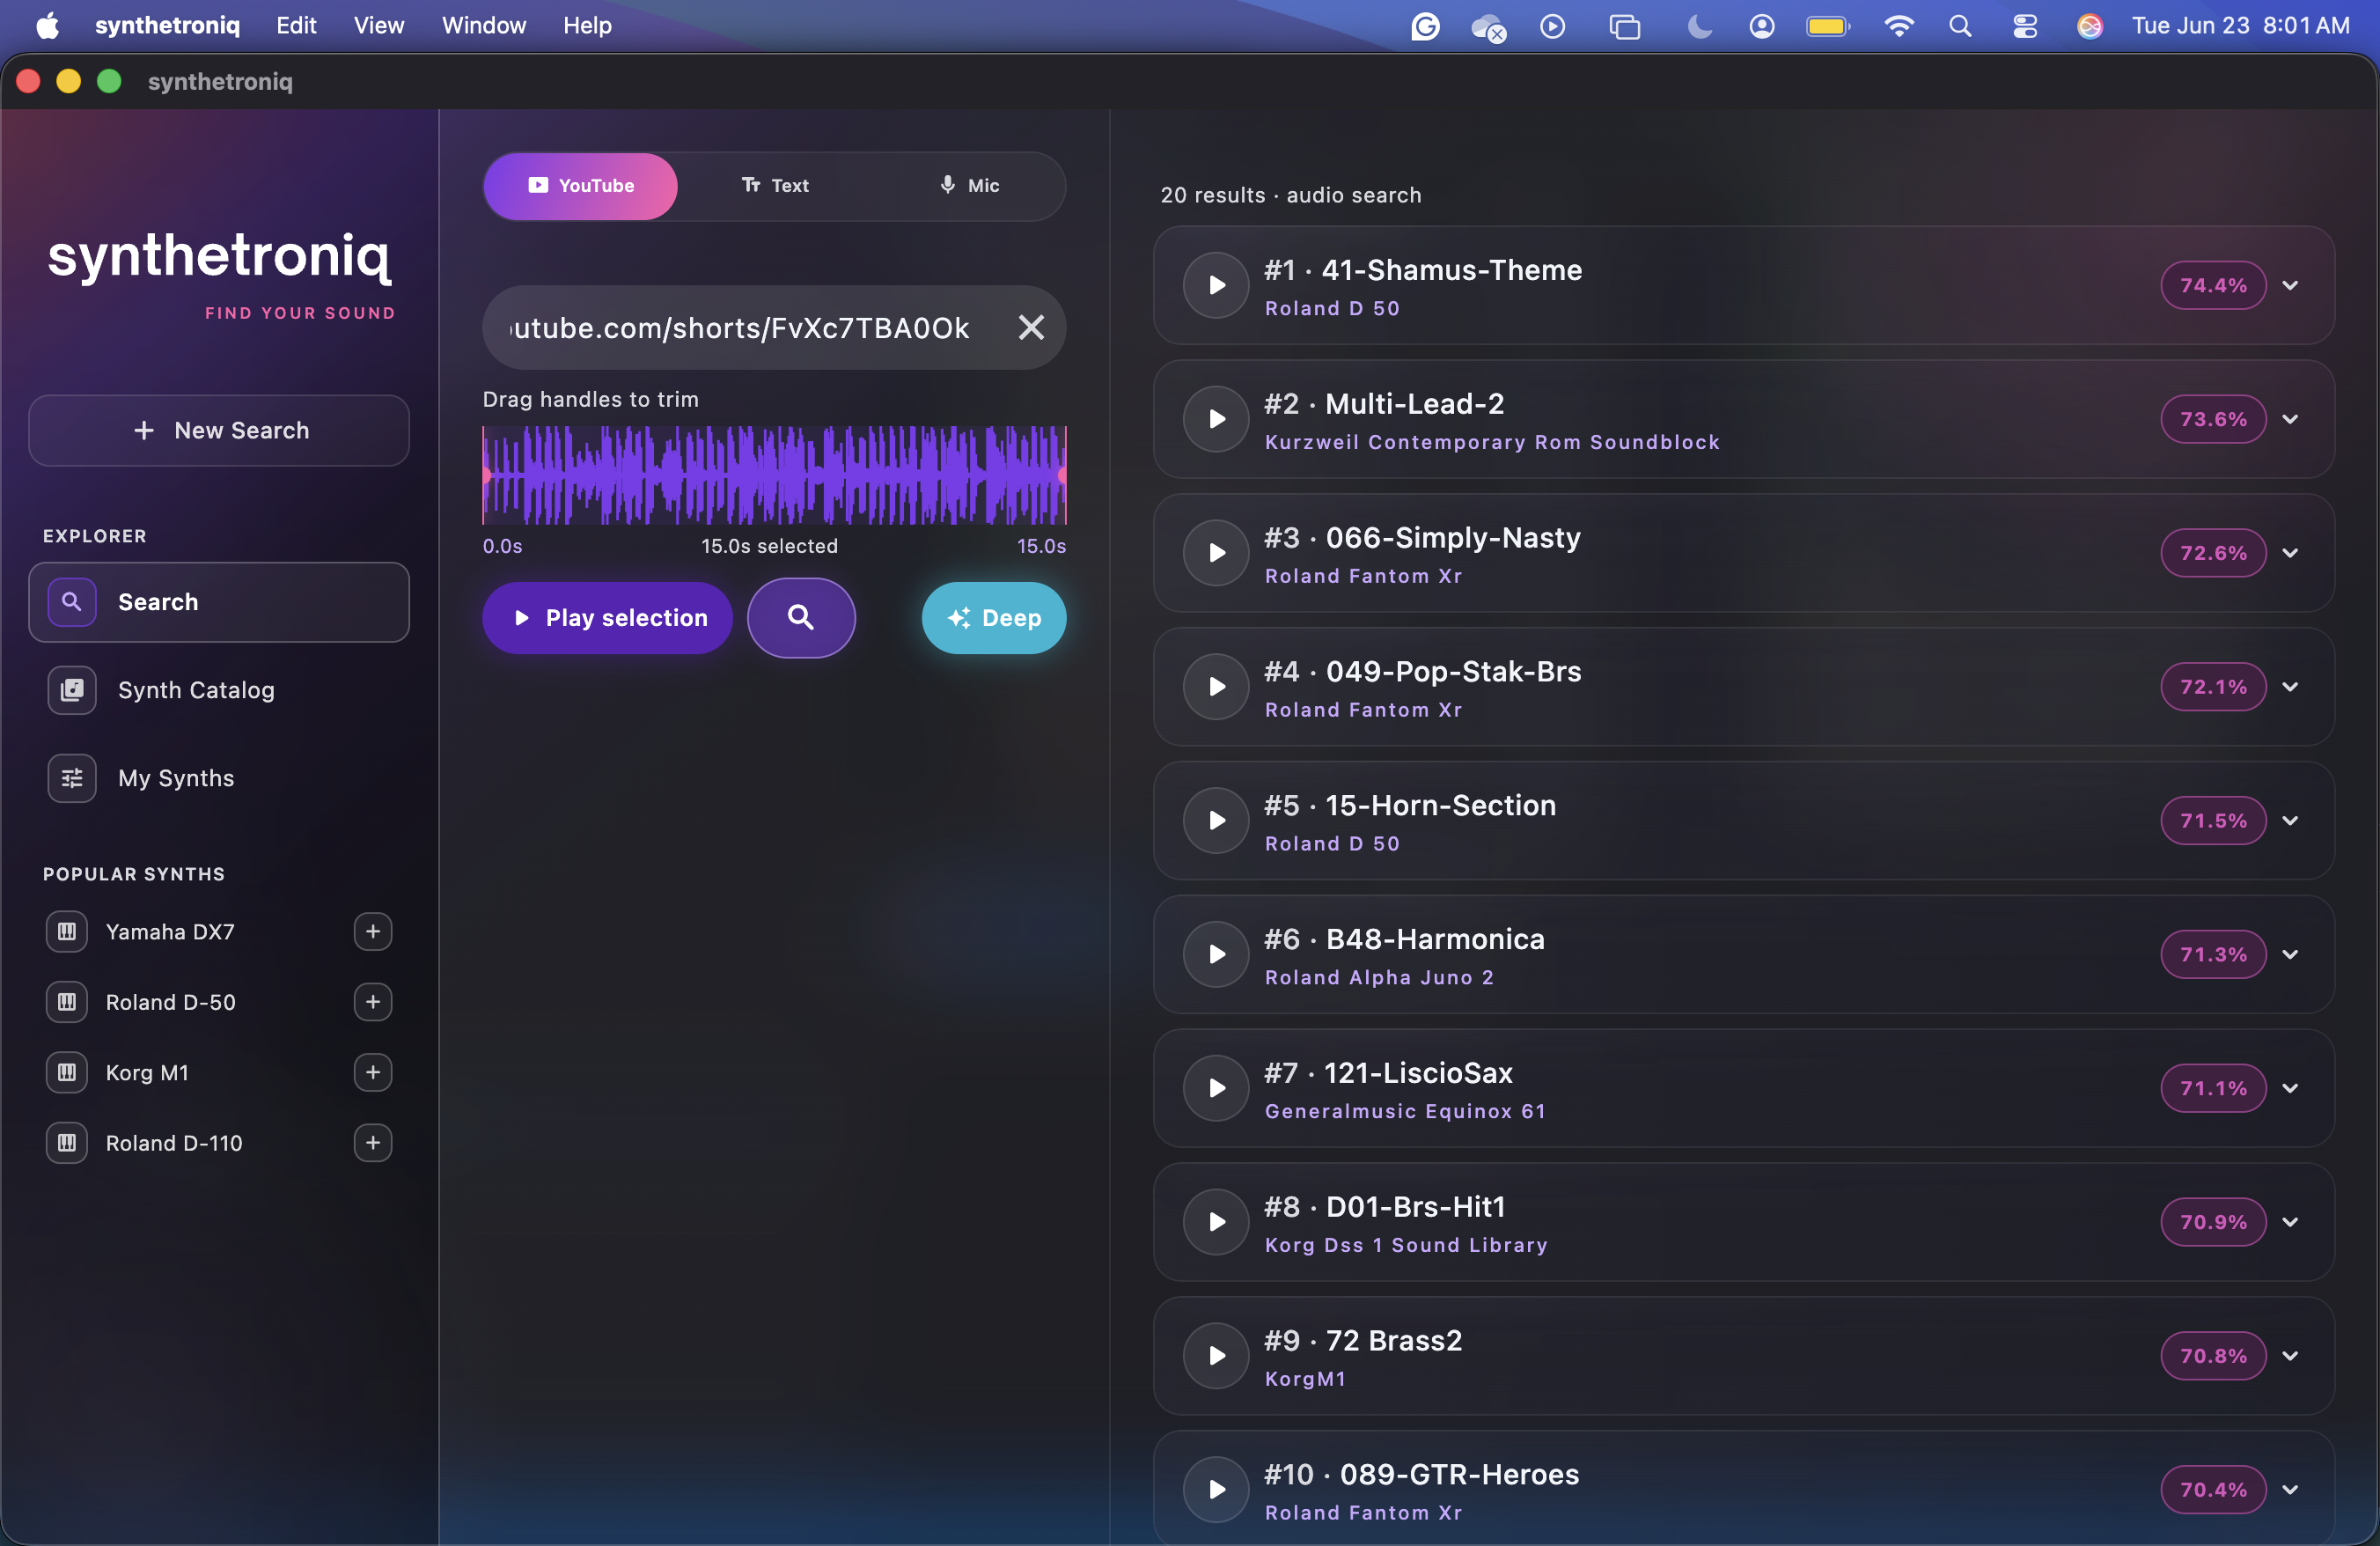
Task: Click the '20 results · audio search' text
Action: (x=1291, y=195)
